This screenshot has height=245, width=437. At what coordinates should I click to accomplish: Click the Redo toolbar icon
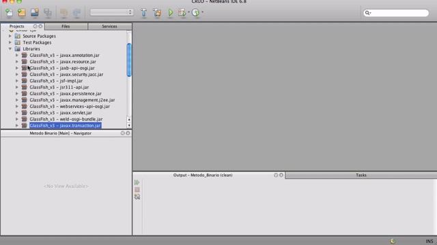pyautogui.click(x=76, y=12)
